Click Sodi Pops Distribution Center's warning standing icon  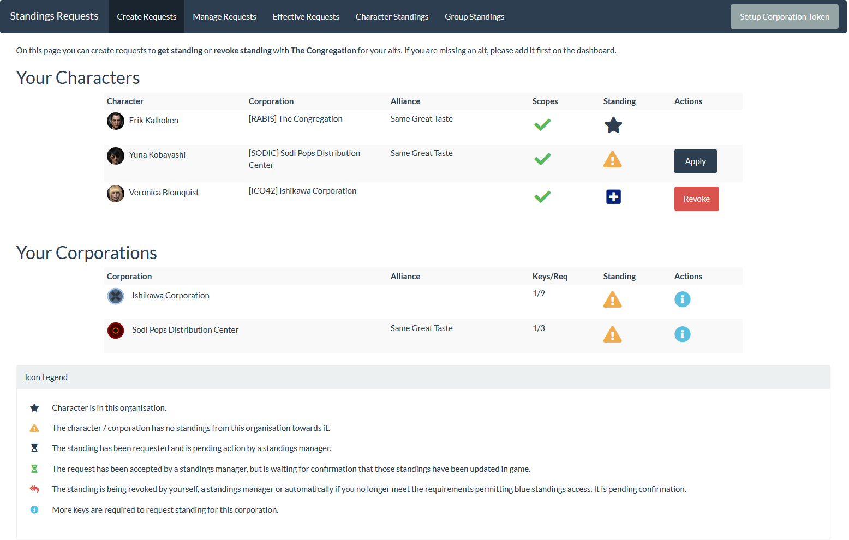click(x=612, y=334)
